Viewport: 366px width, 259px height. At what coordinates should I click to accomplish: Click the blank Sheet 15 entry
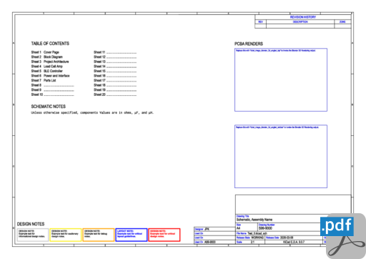(115, 71)
